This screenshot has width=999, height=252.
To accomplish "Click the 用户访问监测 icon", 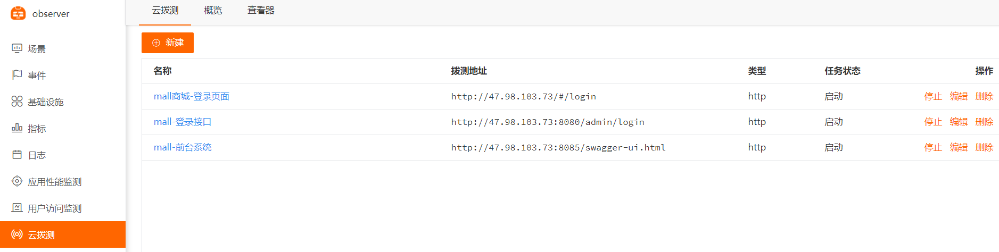I will 17,208.
